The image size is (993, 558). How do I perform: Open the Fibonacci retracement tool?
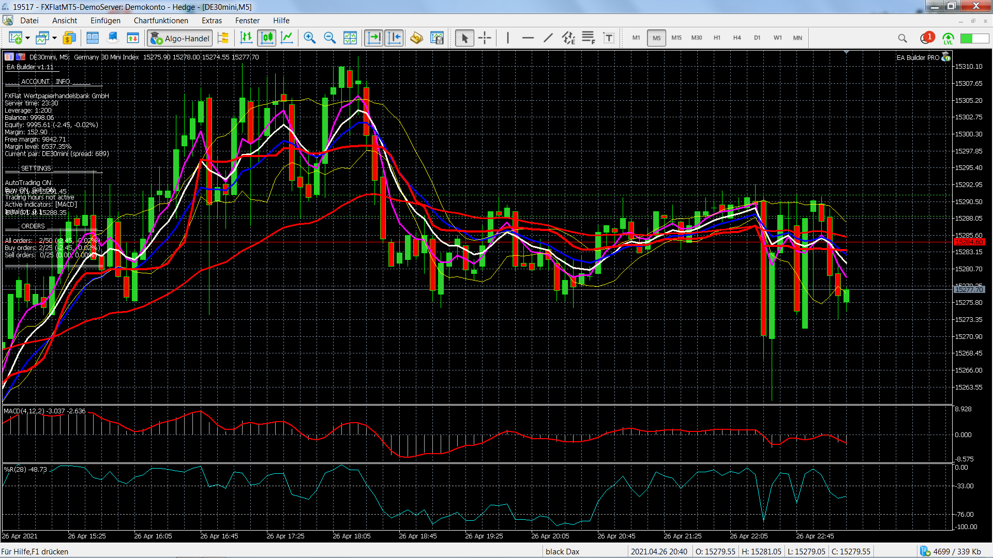pyautogui.click(x=588, y=38)
